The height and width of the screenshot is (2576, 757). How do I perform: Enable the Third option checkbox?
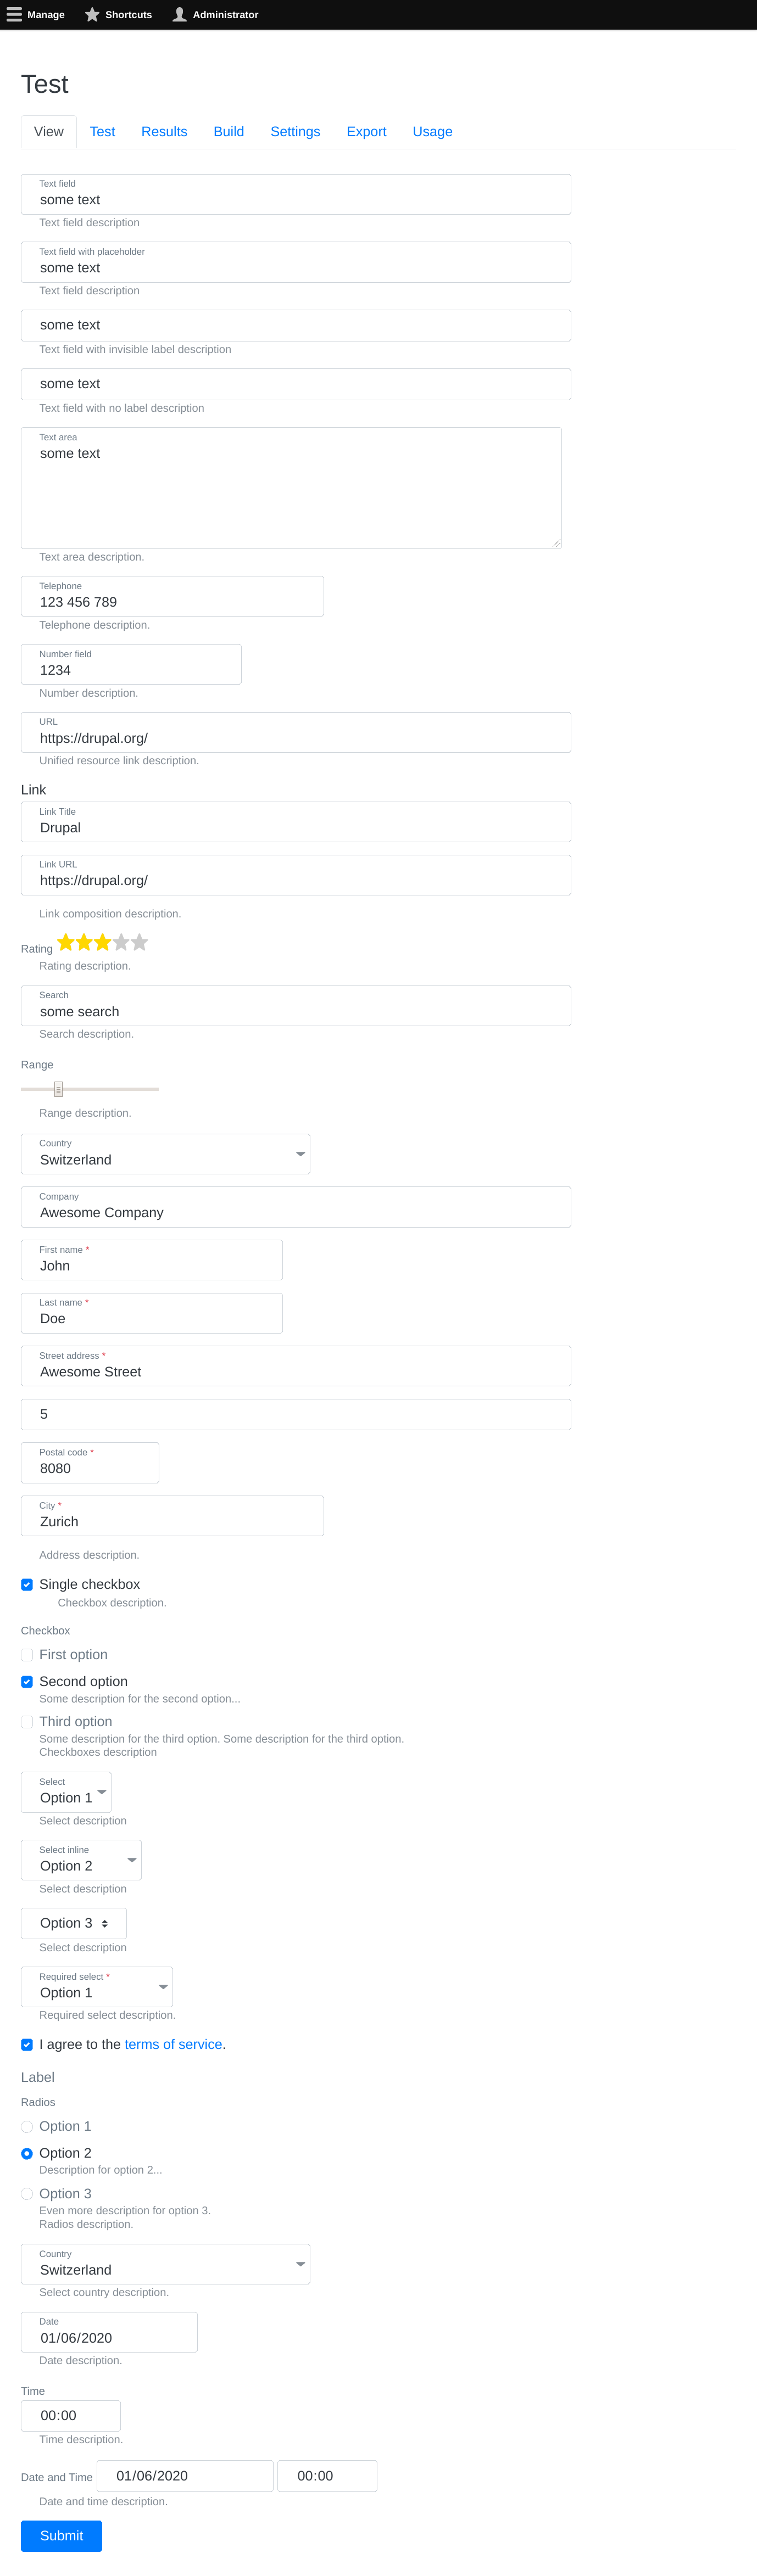point(26,1722)
